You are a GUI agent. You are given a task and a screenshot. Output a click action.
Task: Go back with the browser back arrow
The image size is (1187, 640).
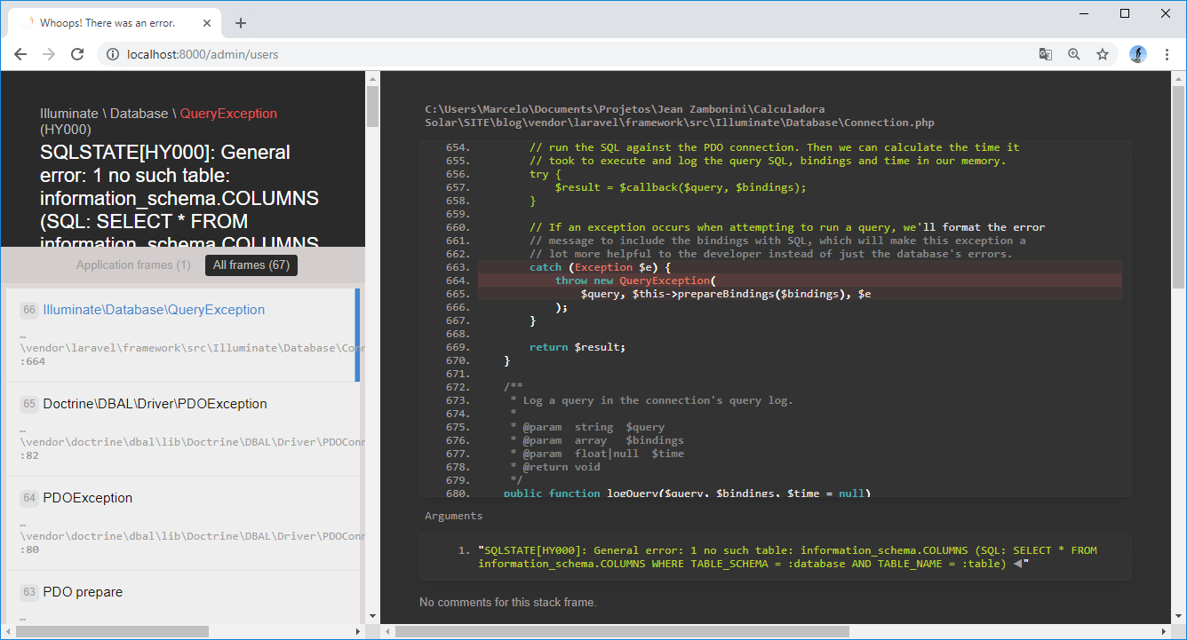20,54
